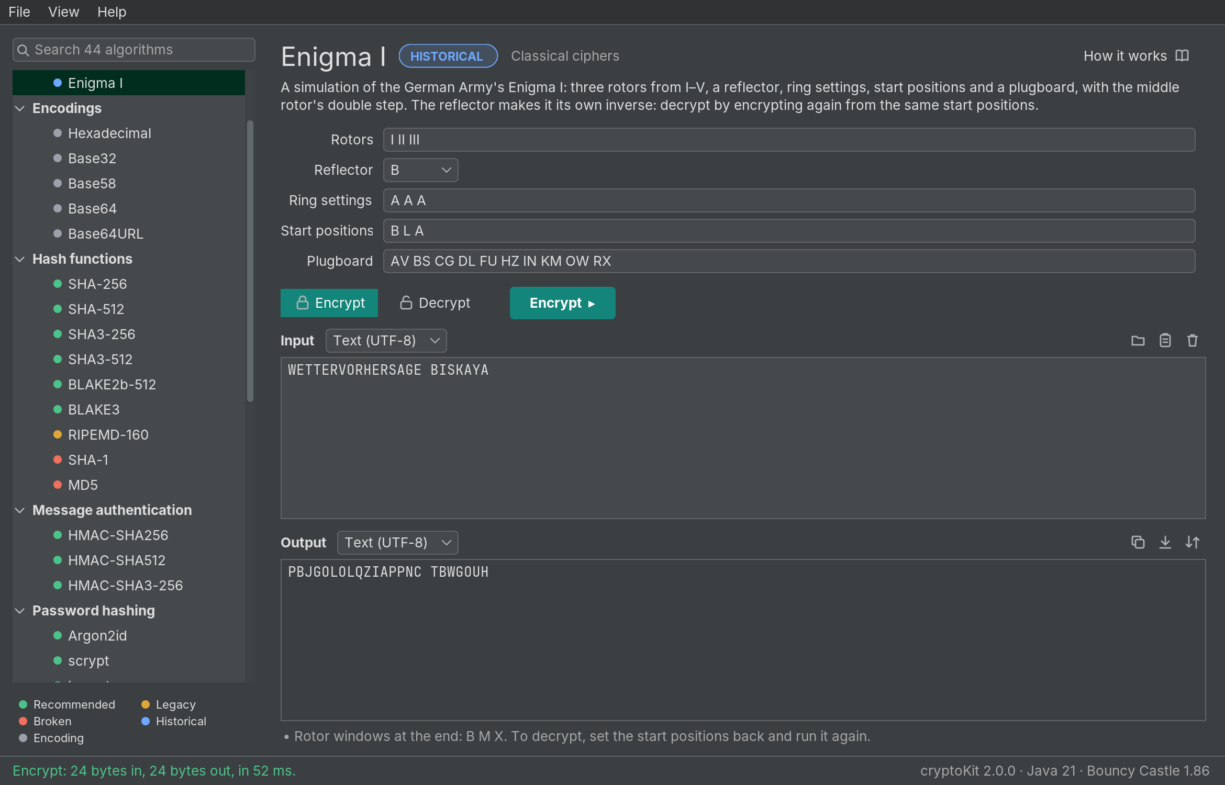Viewport: 1225px width, 785px height.
Task: Click inside the Input text area
Action: pos(743,438)
